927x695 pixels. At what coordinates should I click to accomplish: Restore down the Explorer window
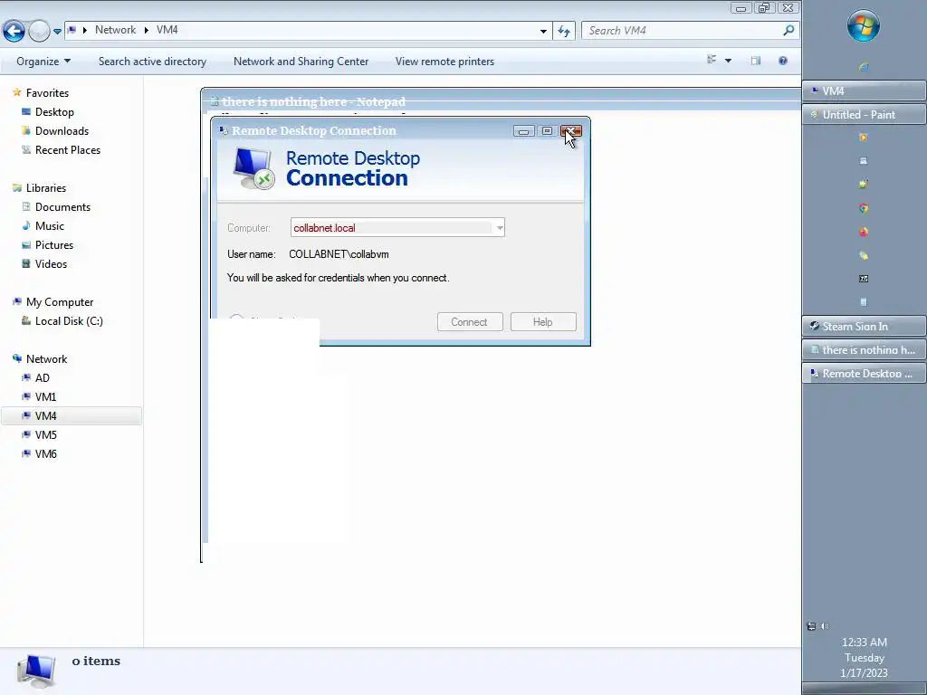click(764, 7)
